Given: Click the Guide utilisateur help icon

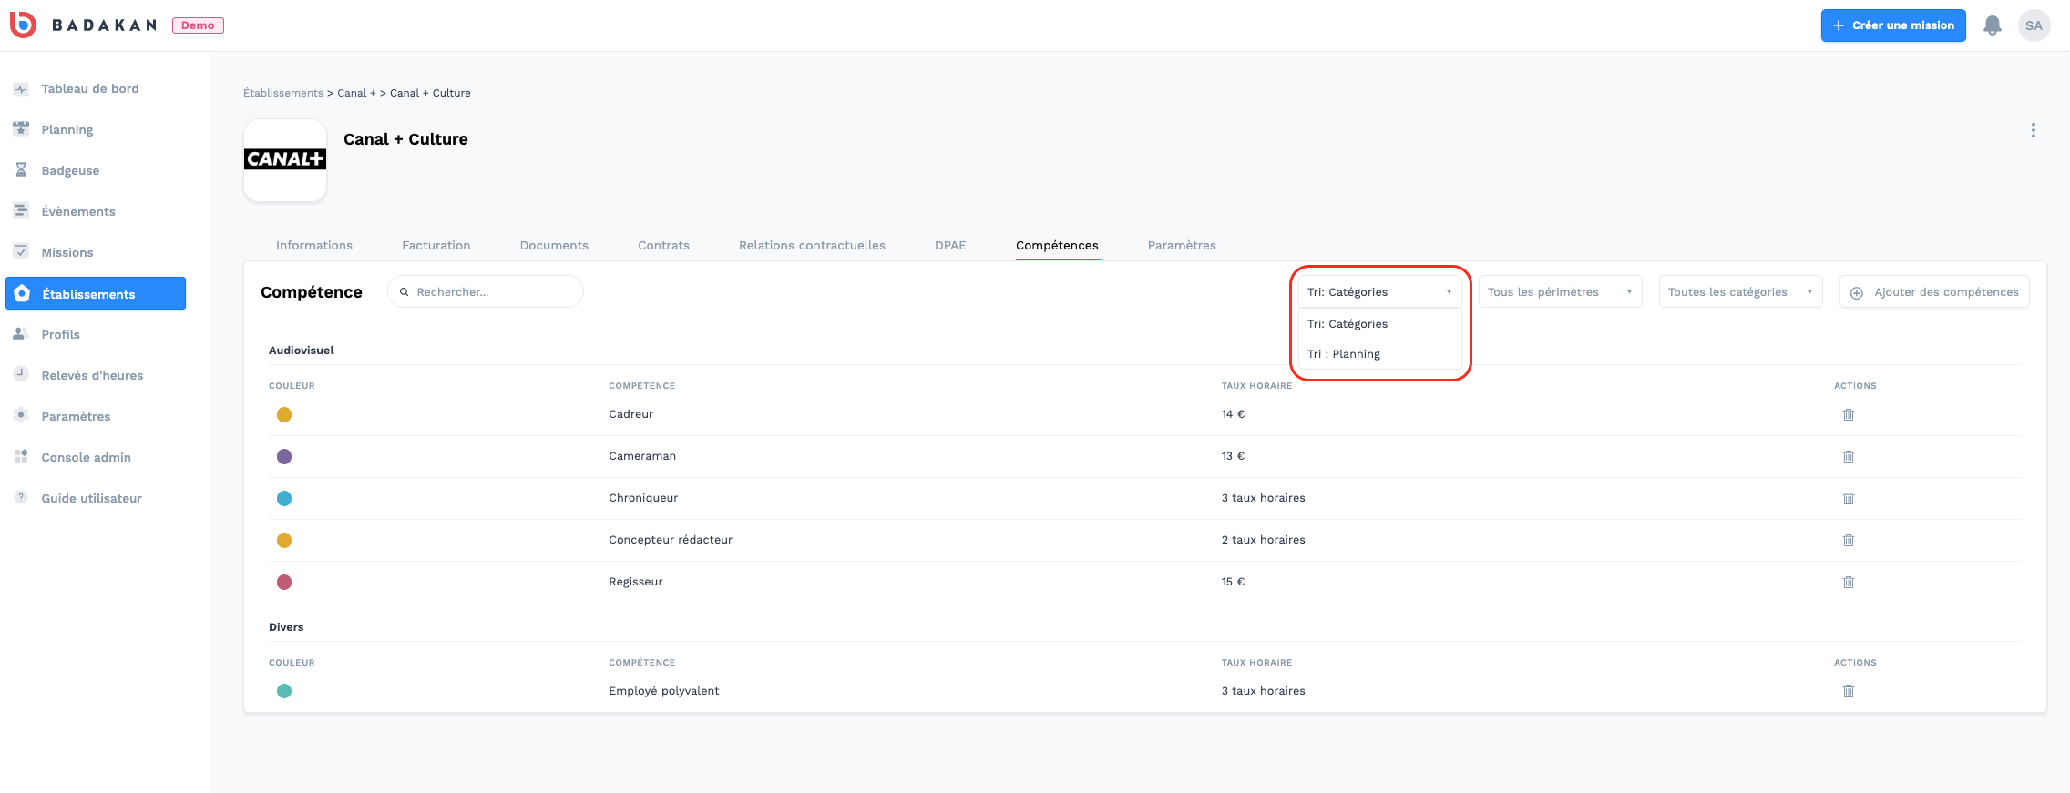Looking at the screenshot, I should [x=21, y=497].
